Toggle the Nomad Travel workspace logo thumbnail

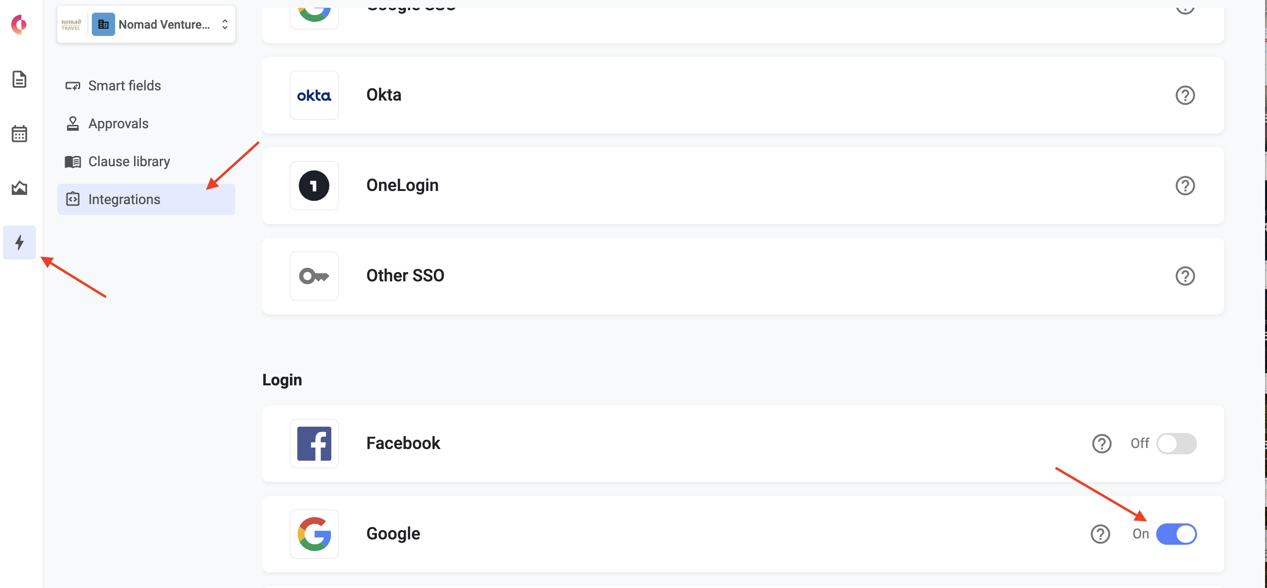71,24
